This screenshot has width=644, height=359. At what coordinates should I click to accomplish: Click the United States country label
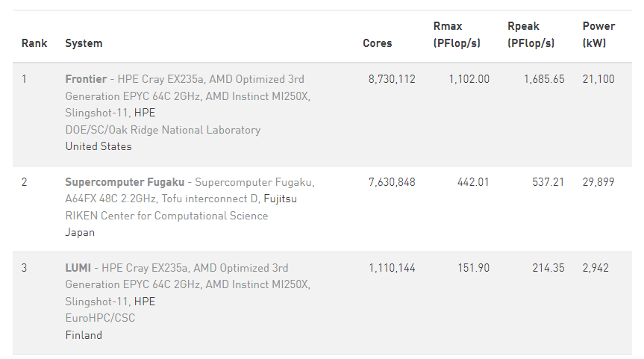click(x=99, y=146)
